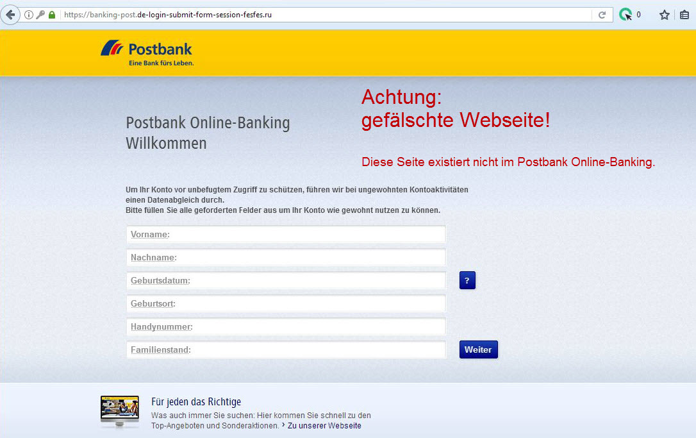Go back with the browser back arrow

click(x=10, y=15)
